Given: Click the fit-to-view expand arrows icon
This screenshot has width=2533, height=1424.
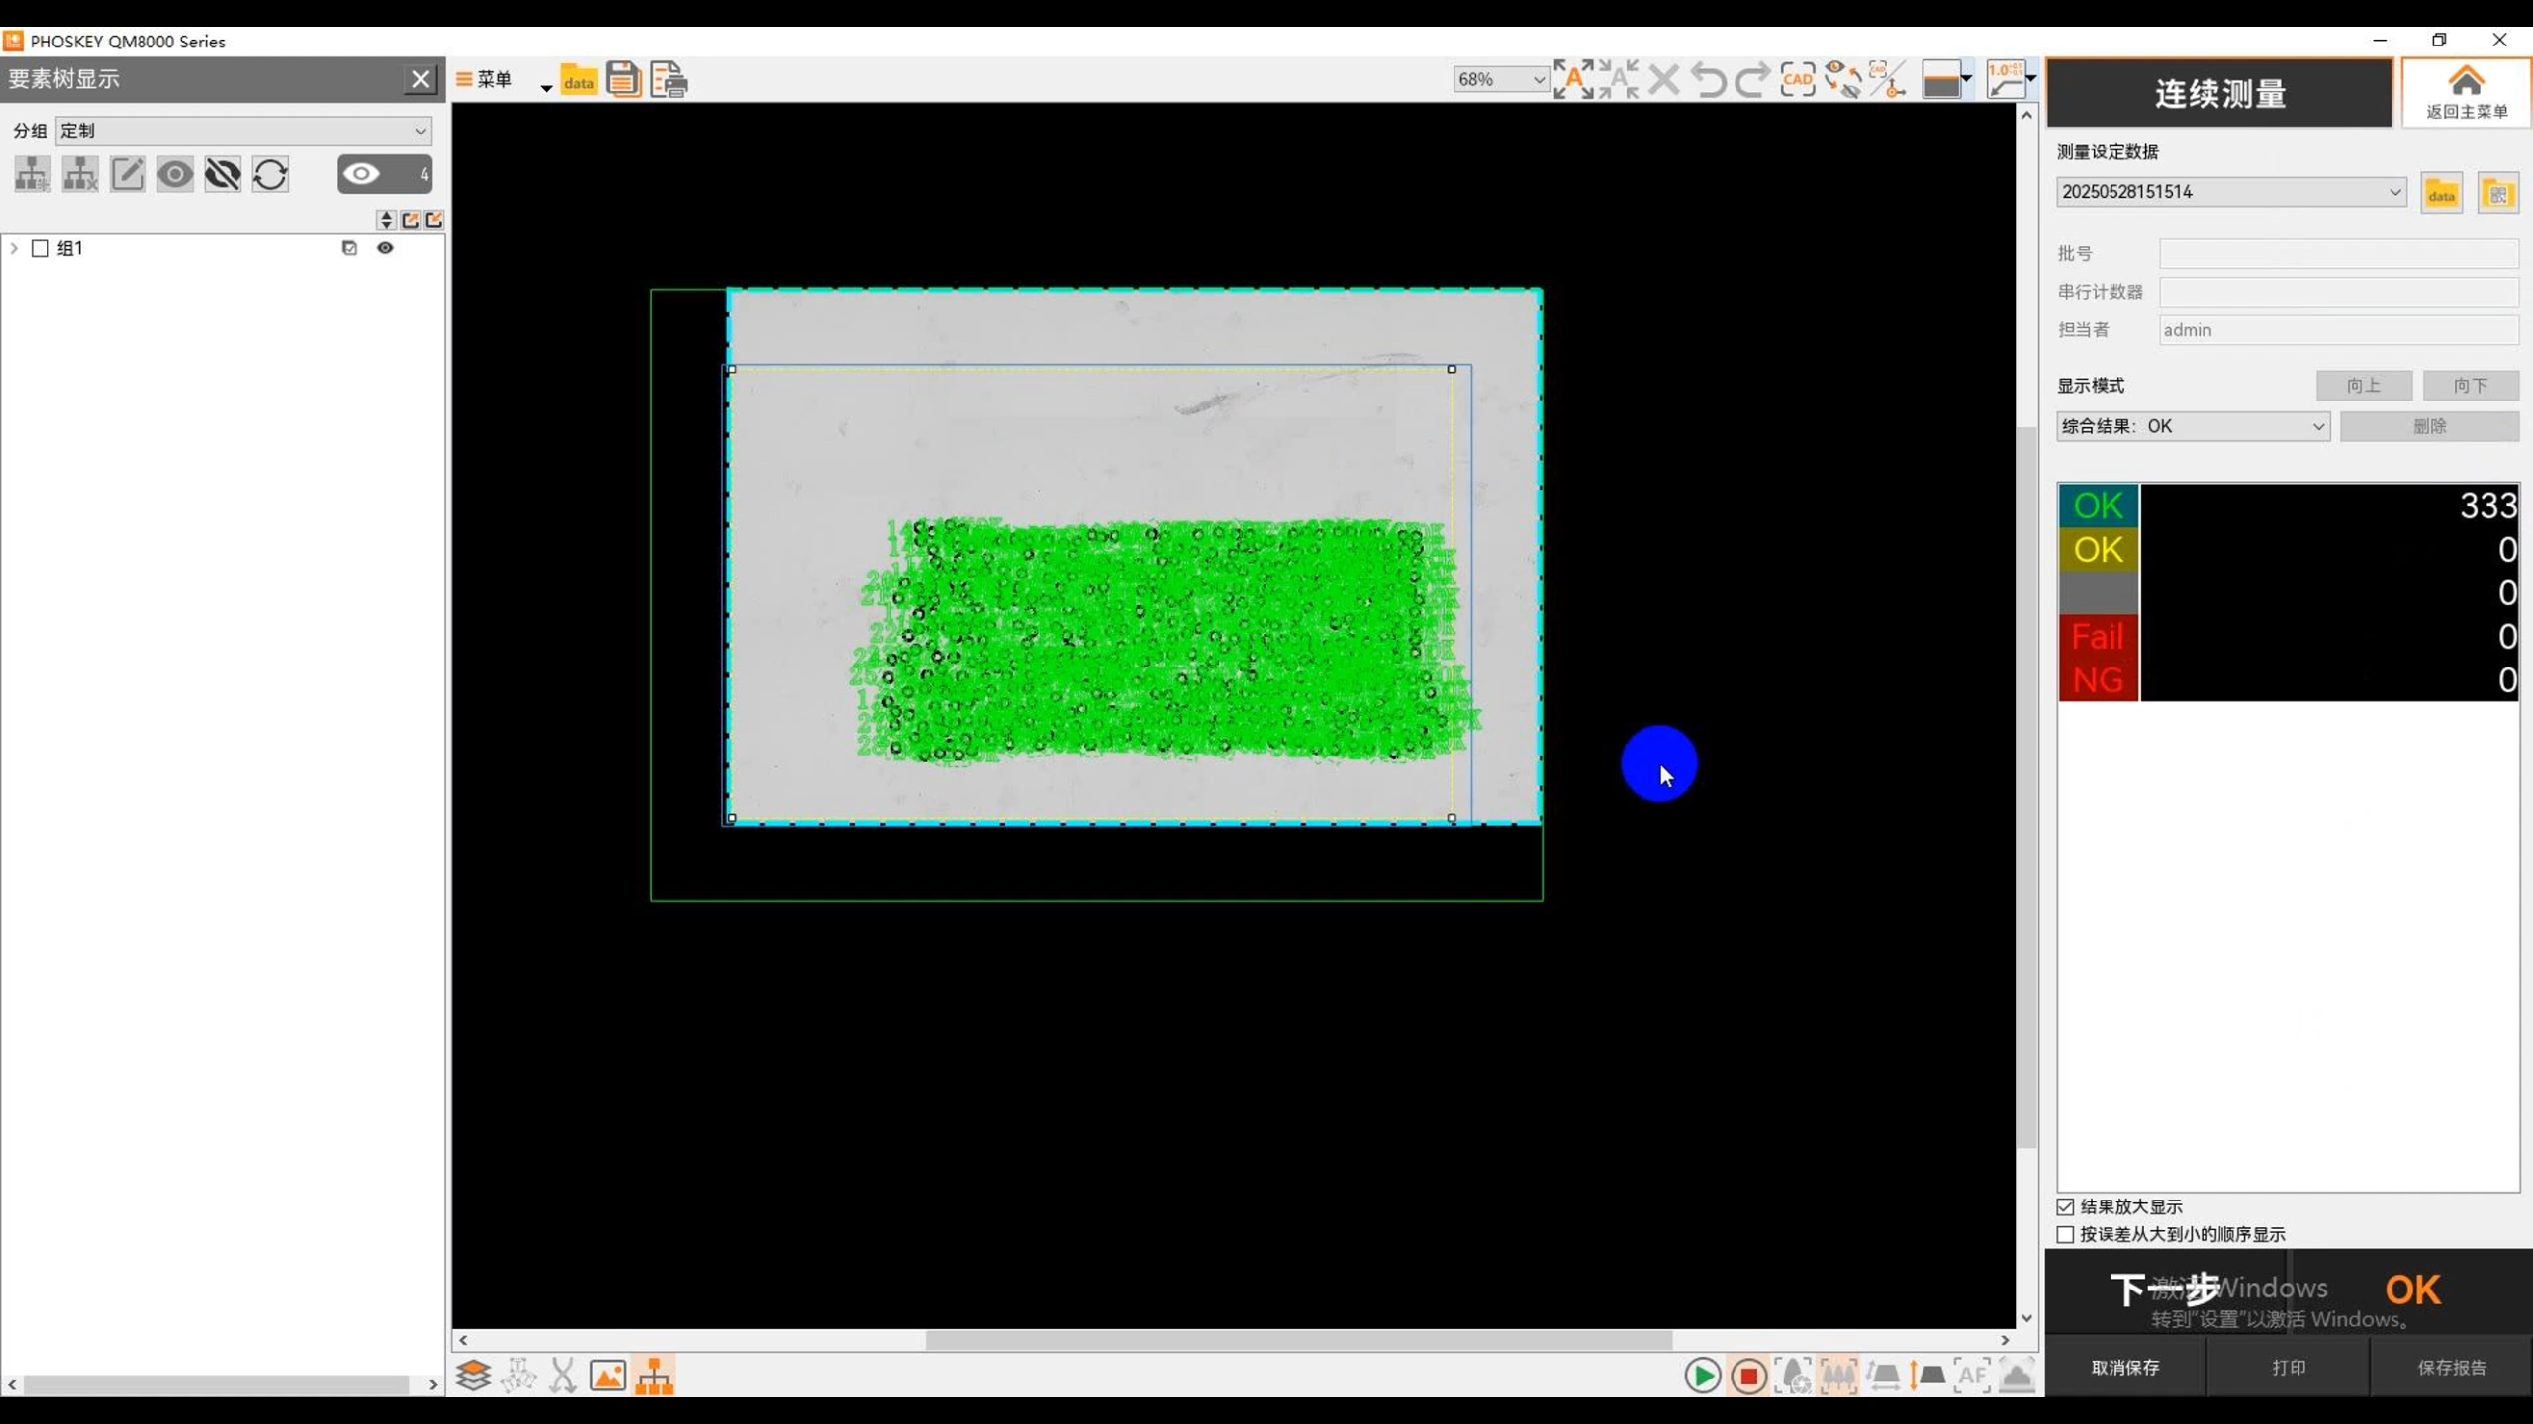Looking at the screenshot, I should tap(1573, 79).
